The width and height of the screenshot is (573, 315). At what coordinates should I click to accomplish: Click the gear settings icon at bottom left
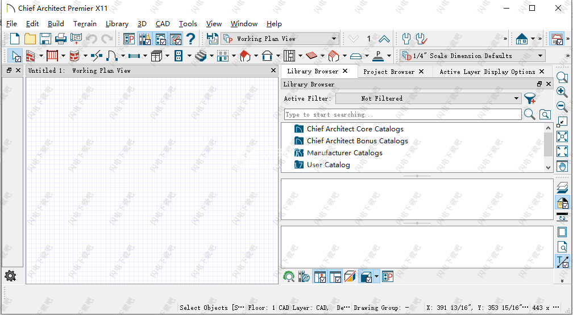click(10, 276)
